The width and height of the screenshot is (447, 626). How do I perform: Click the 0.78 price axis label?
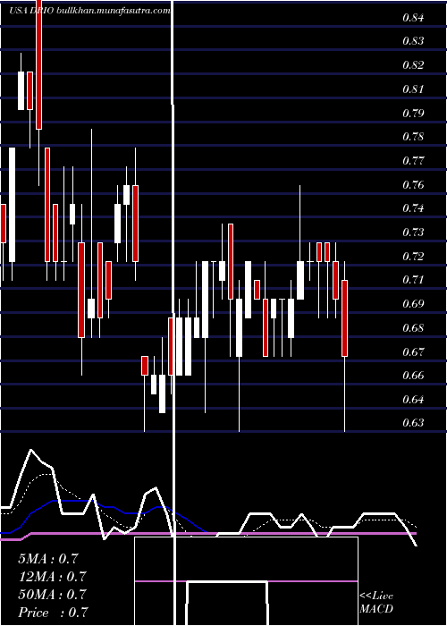pyautogui.click(x=413, y=137)
